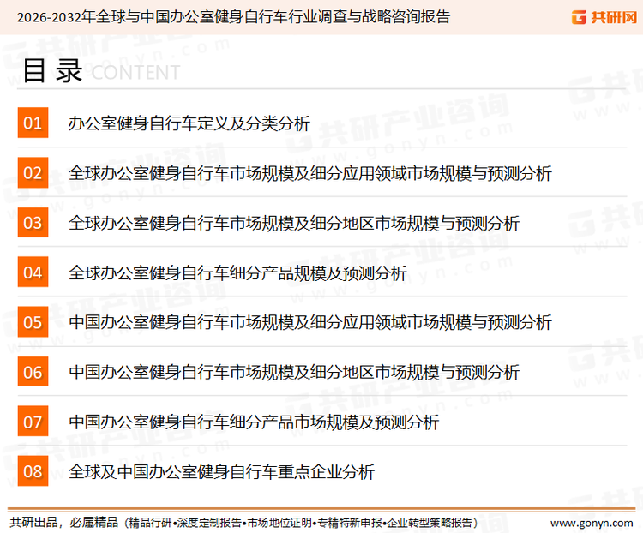Image resolution: width=643 pixels, height=533 pixels.
Task: Select the orange 05 number box
Action: (x=33, y=322)
